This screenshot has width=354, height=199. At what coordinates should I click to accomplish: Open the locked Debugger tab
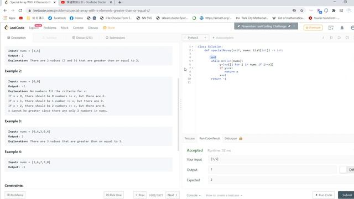click(x=233, y=138)
